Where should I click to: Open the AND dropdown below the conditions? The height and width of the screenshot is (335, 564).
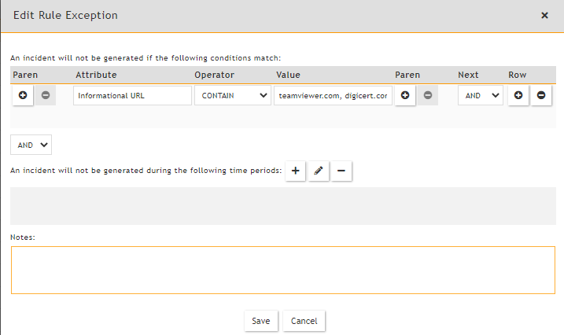[31, 145]
